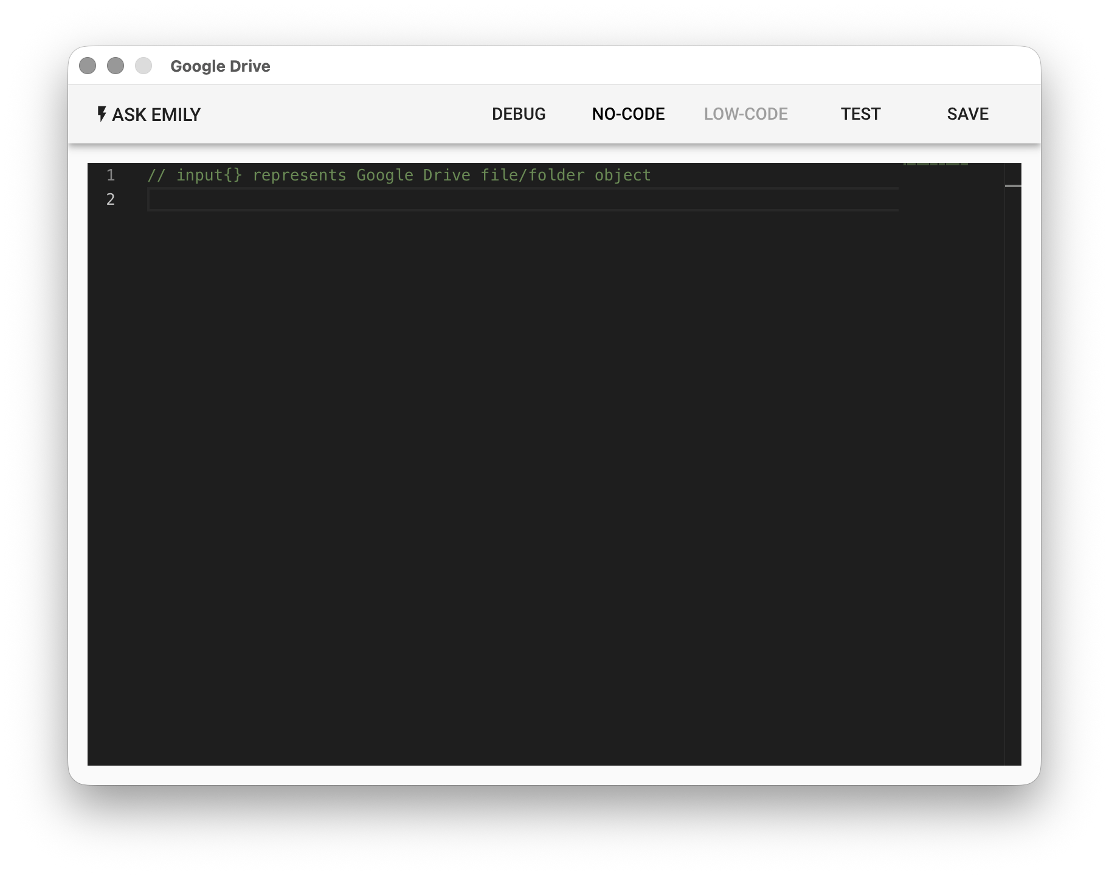1109x875 pixels.
Task: Click the word "represents" in the comment
Action: pos(299,176)
